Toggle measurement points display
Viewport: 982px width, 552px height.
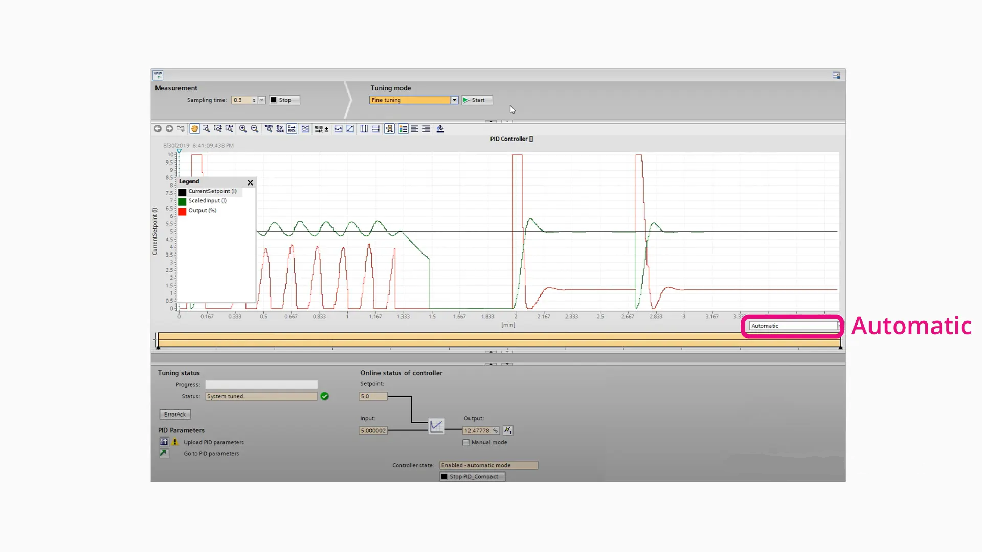point(339,129)
